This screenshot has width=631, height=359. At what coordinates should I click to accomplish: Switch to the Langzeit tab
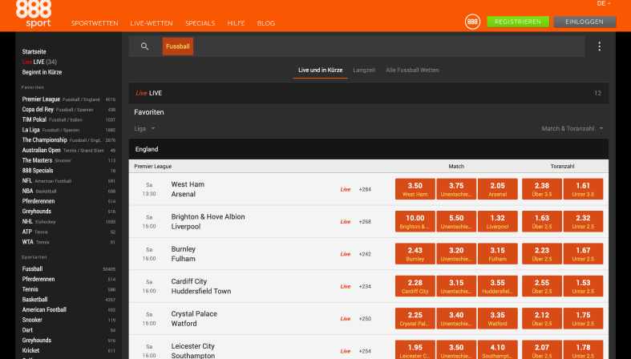tap(364, 70)
